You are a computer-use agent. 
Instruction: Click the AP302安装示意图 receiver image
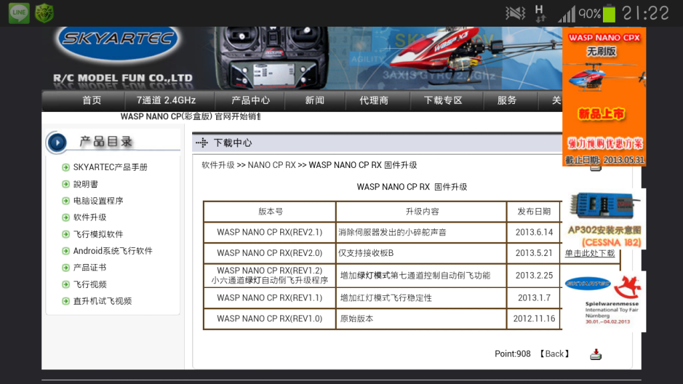pyautogui.click(x=604, y=219)
